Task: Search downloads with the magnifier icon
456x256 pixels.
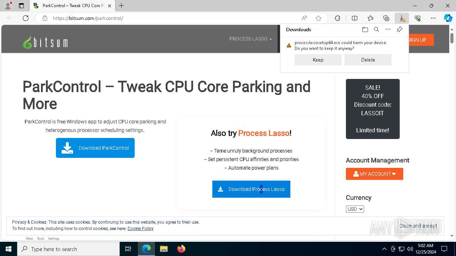Action: pos(376,30)
